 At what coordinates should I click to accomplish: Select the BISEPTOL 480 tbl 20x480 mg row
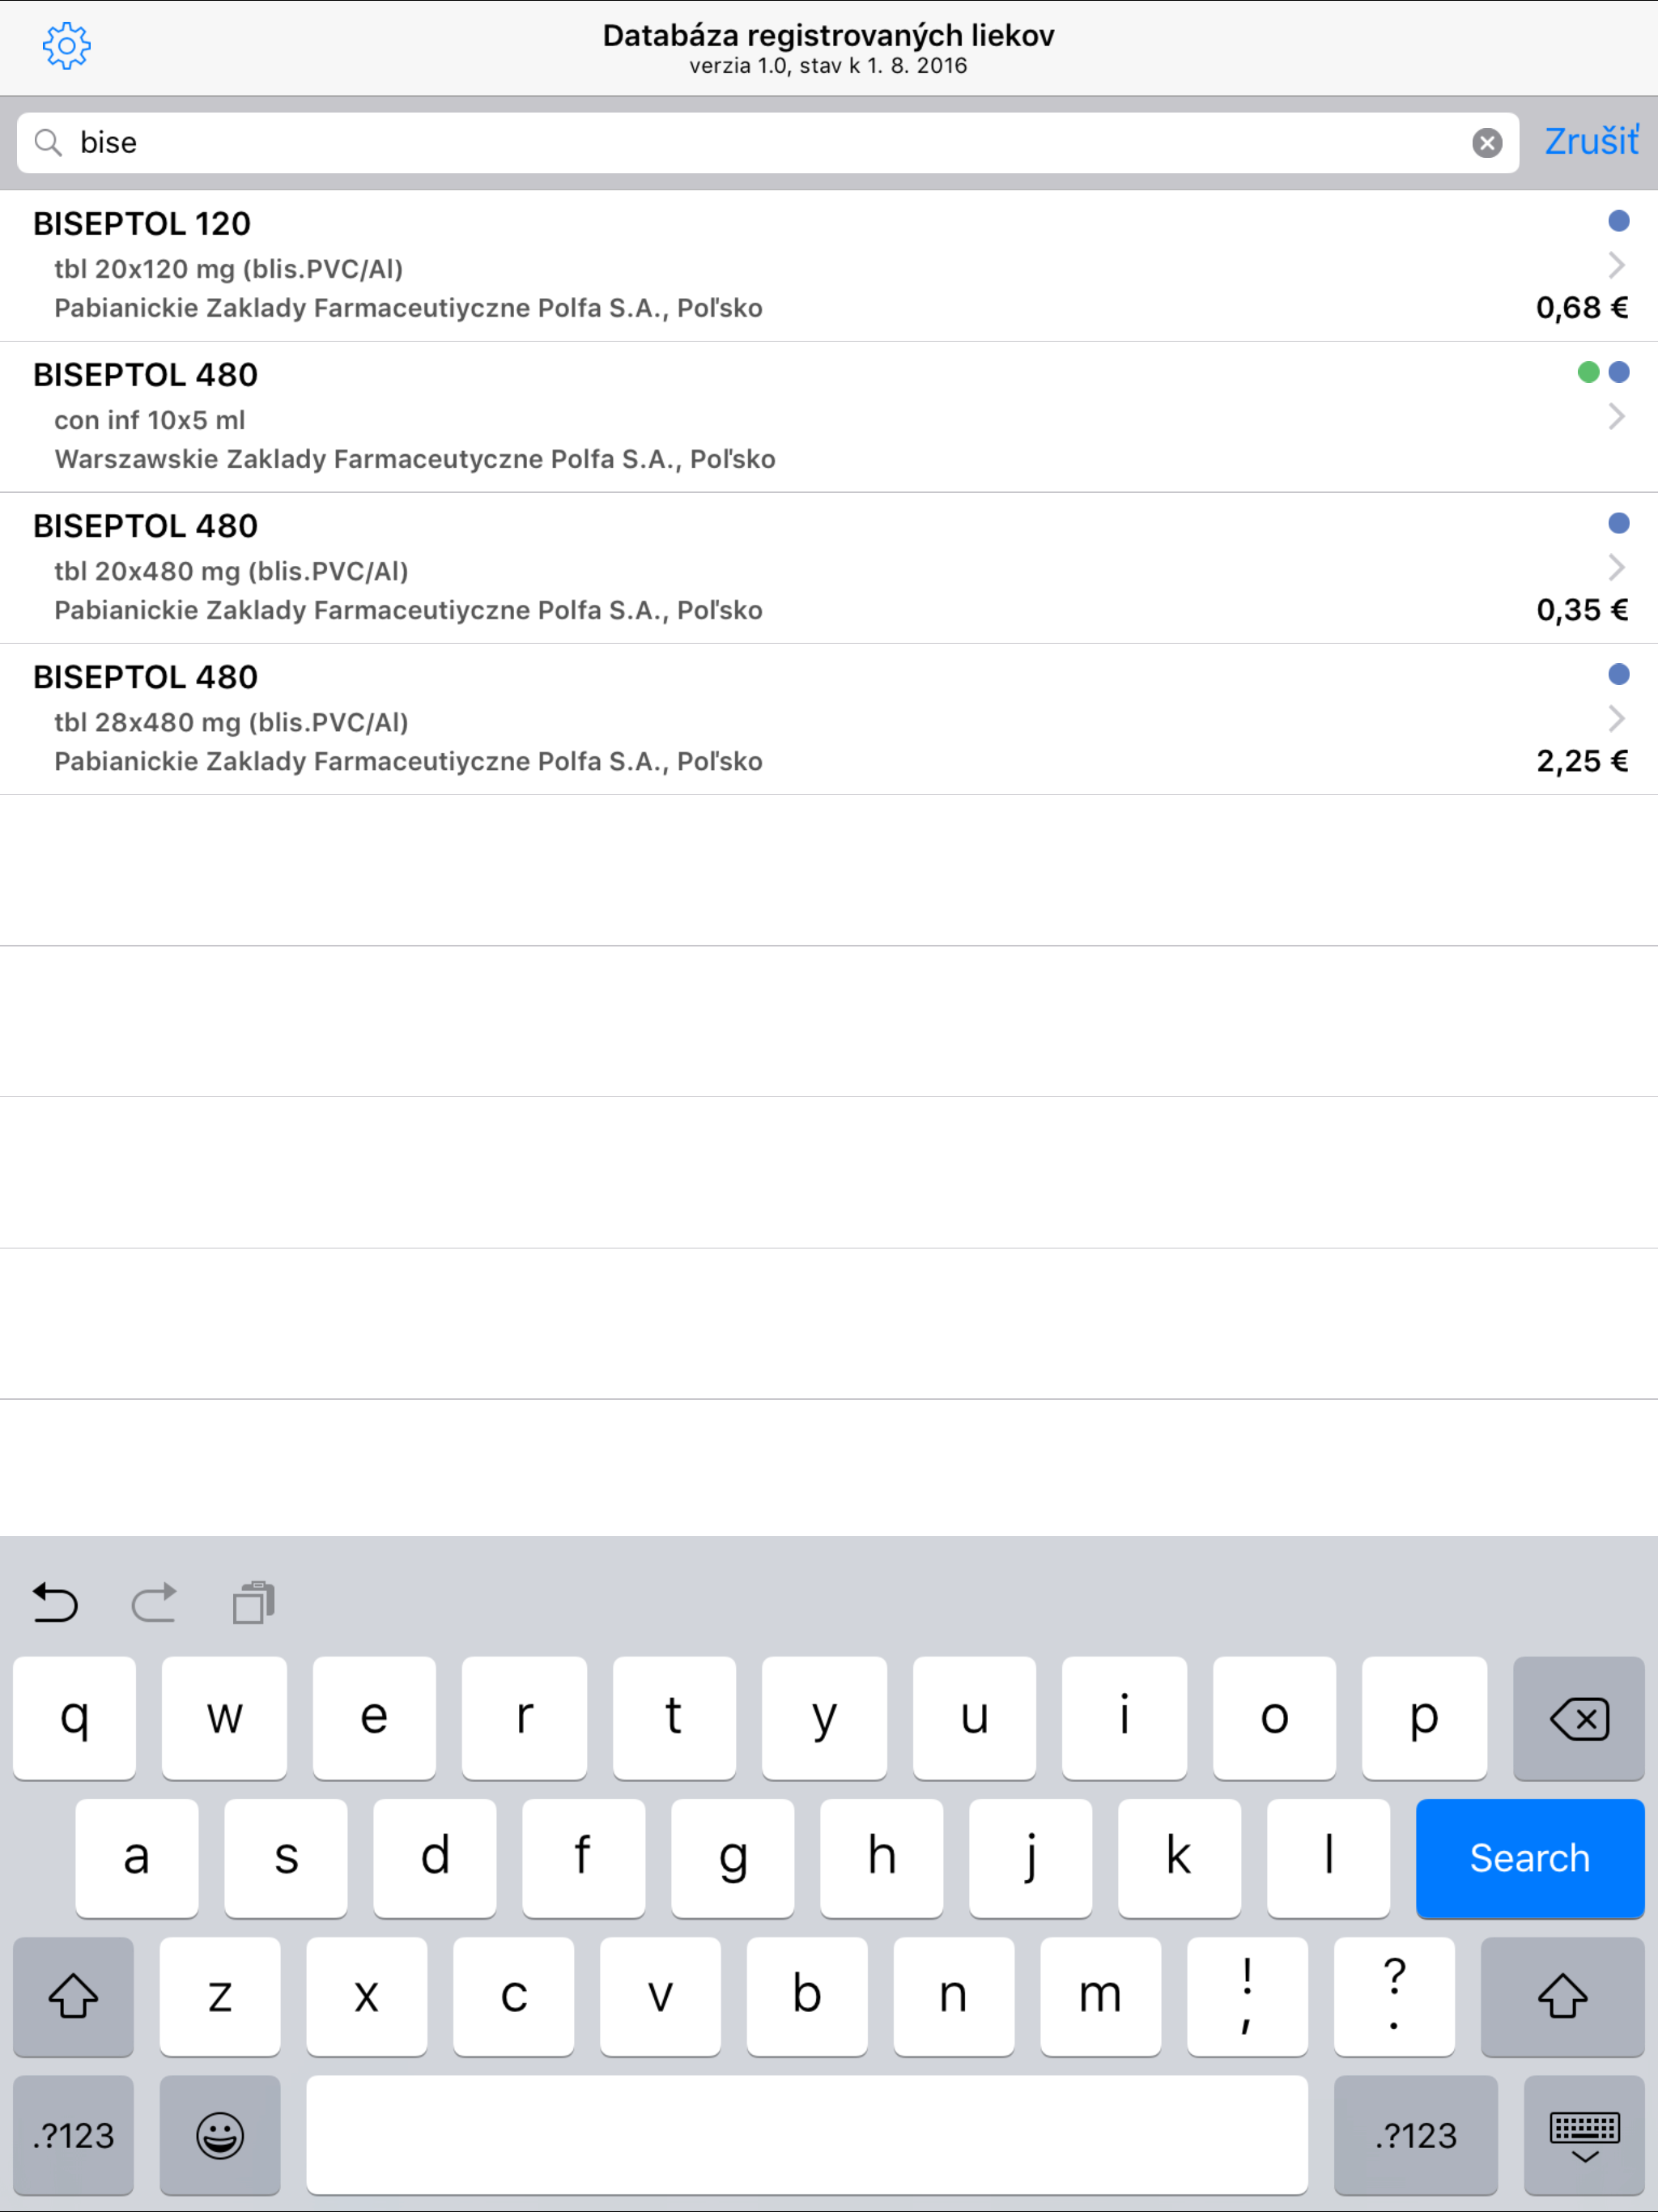(x=700, y=568)
